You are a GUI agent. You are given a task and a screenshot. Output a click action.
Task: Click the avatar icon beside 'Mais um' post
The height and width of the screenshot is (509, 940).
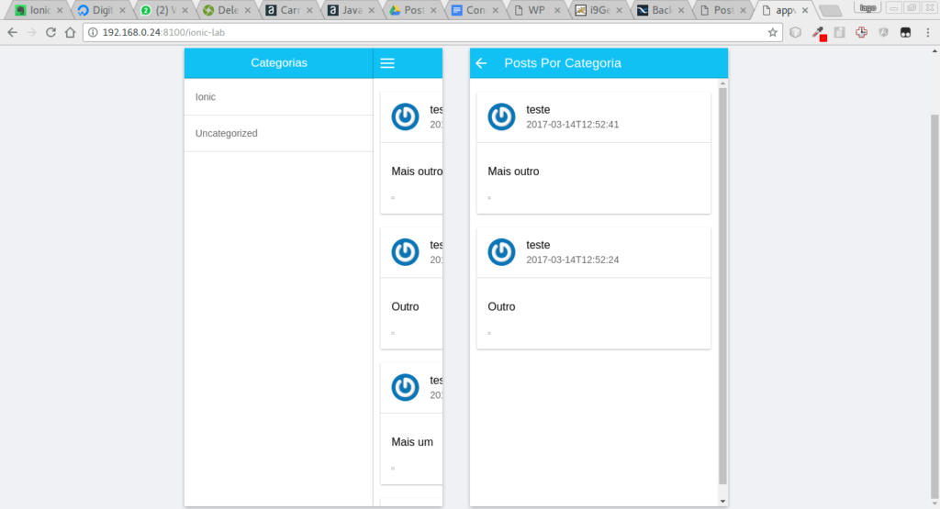coord(405,387)
